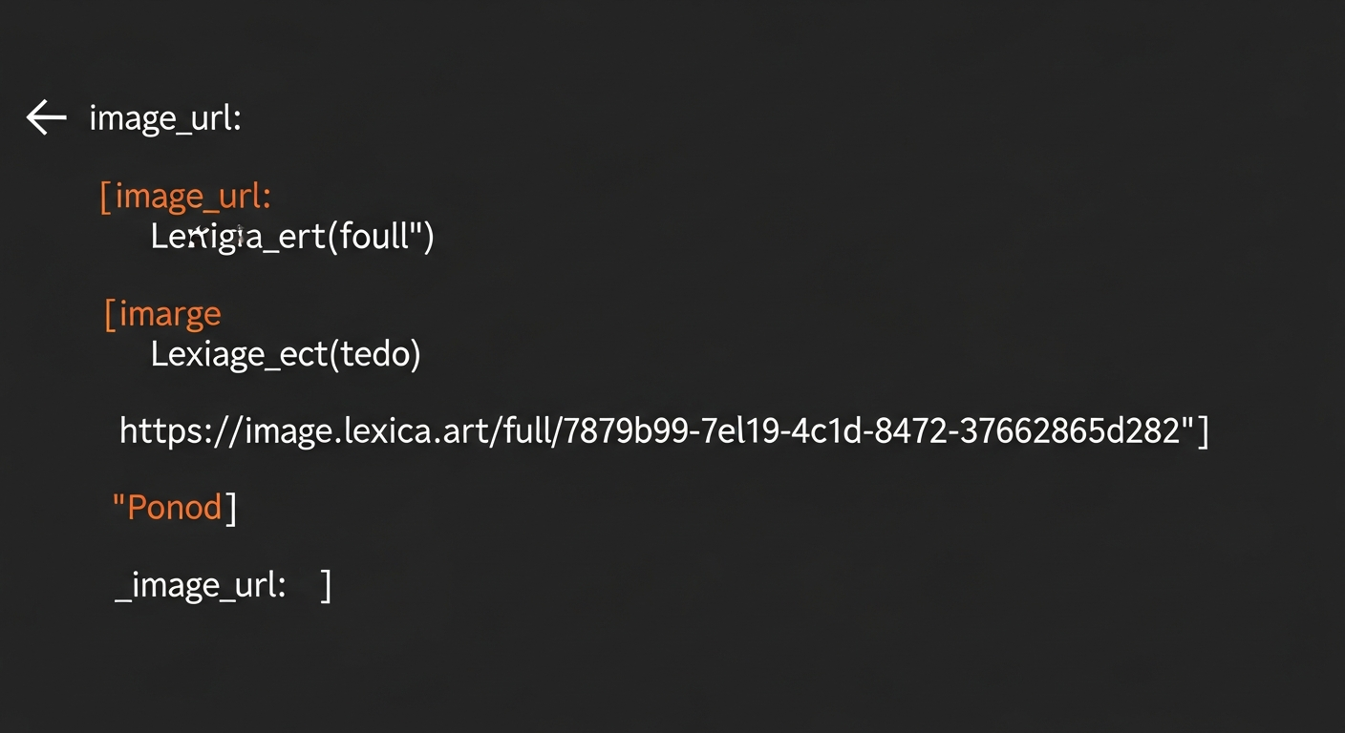Click the orange bracket before "imarge"

(110, 313)
